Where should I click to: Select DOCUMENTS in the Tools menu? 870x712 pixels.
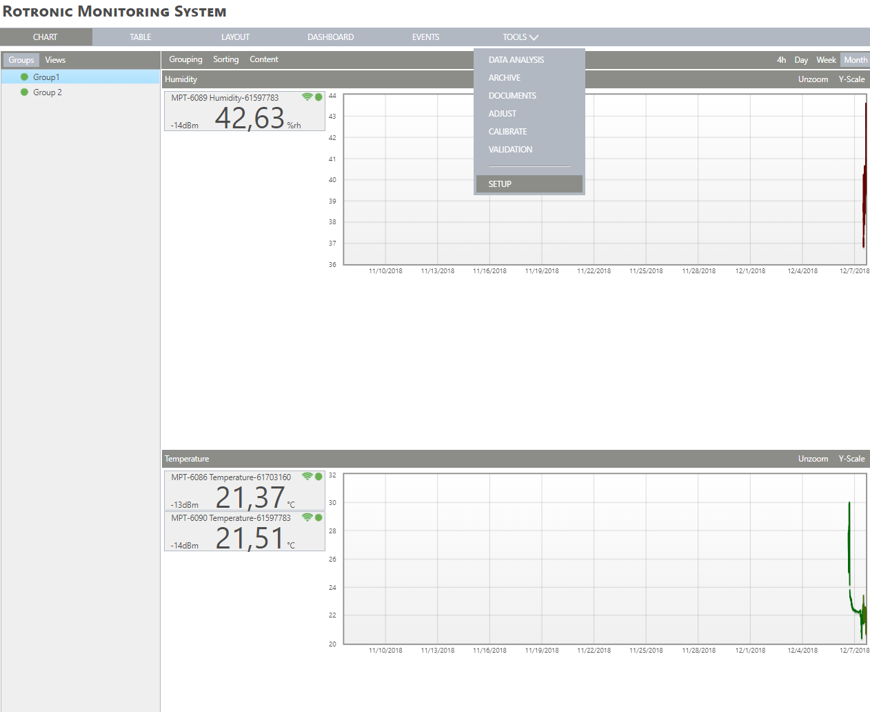pyautogui.click(x=512, y=96)
